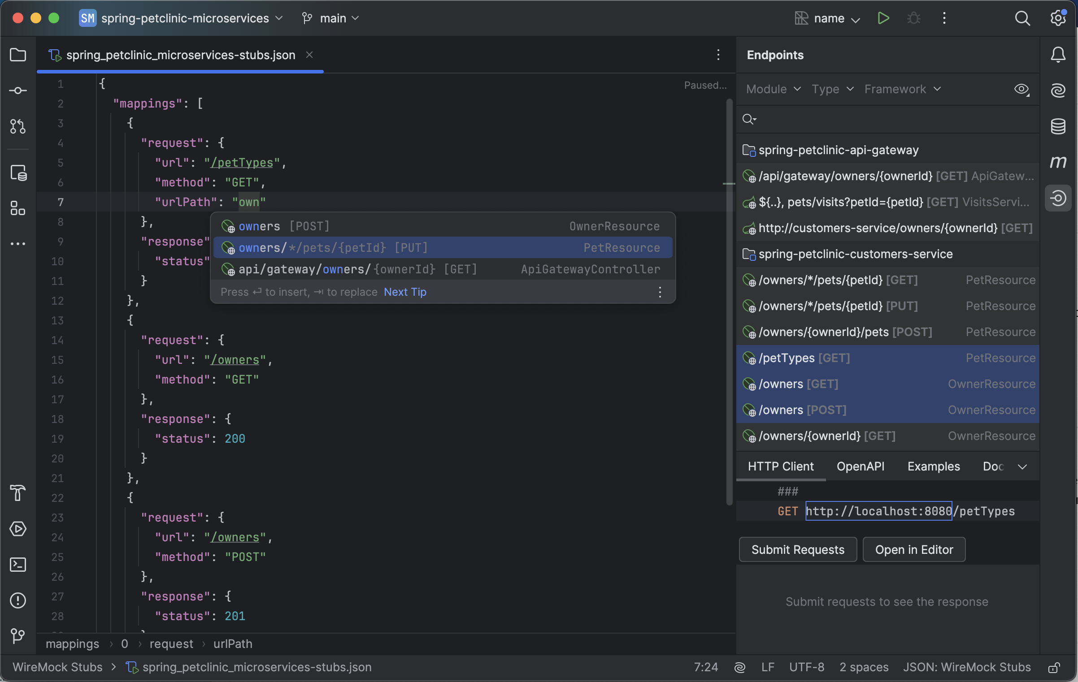Viewport: 1078px width, 682px height.
Task: Expand the Framework filter dropdown
Action: (x=902, y=89)
